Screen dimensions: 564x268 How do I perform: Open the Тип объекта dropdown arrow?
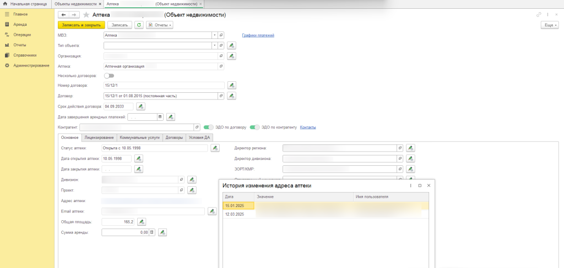pos(215,46)
